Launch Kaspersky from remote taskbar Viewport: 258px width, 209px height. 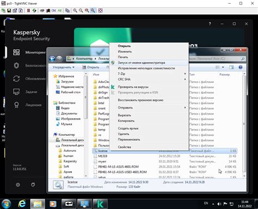(x=100, y=204)
